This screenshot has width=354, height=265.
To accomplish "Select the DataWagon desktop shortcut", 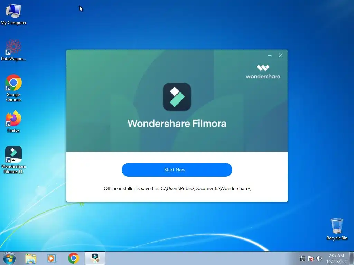I will coord(13,50).
